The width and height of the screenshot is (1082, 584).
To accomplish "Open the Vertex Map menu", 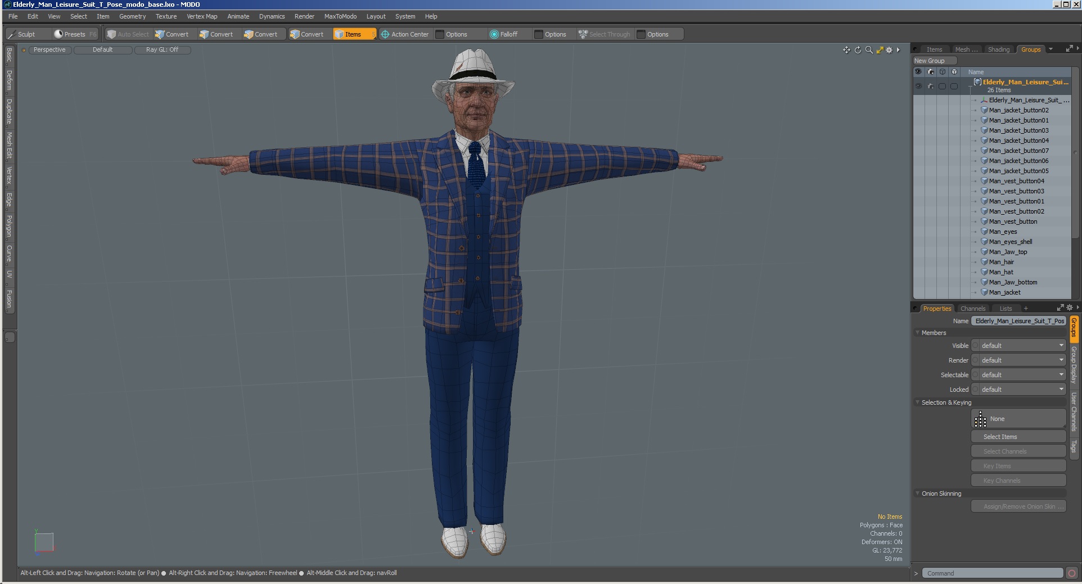I will pyautogui.click(x=202, y=16).
